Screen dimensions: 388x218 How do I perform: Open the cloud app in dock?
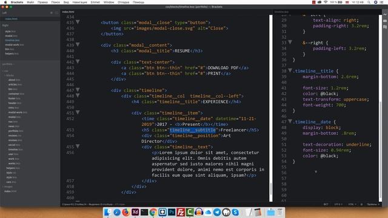click(x=208, y=212)
